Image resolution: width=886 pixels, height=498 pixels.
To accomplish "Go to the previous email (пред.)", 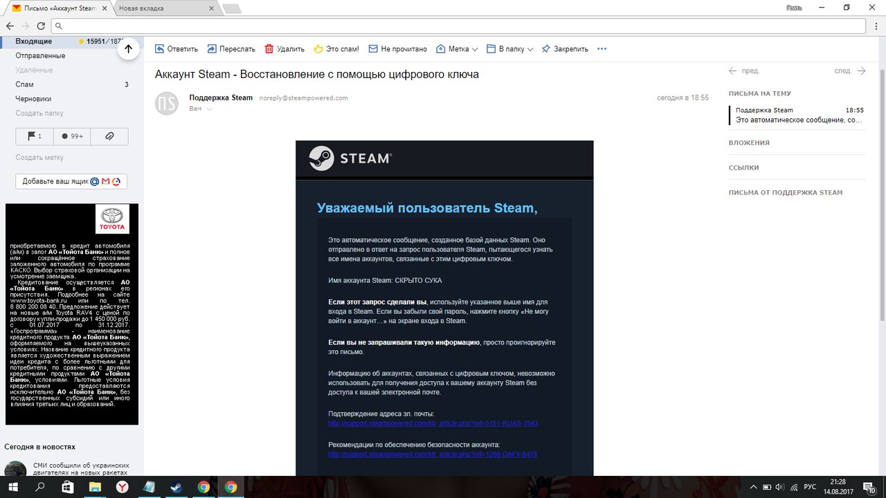I will click(x=744, y=71).
